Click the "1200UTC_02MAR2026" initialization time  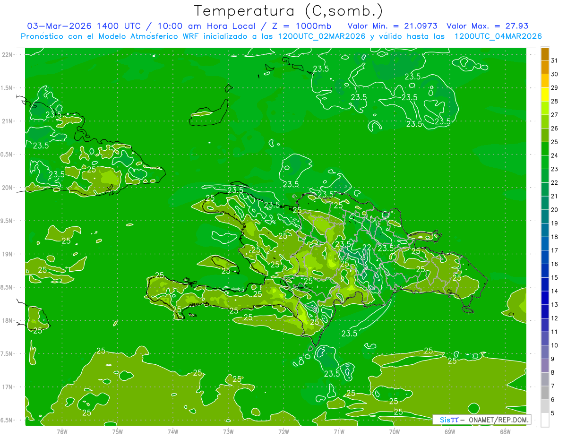[322, 36]
